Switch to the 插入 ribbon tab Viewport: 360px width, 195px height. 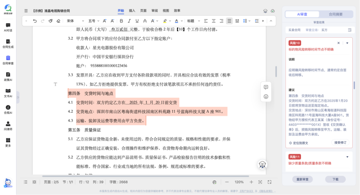click(132, 10)
